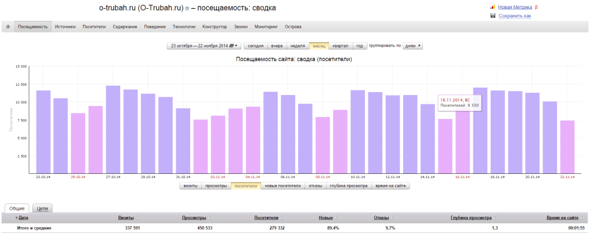Switch period to 'квартал'
This screenshot has width=594, height=233.
point(340,46)
